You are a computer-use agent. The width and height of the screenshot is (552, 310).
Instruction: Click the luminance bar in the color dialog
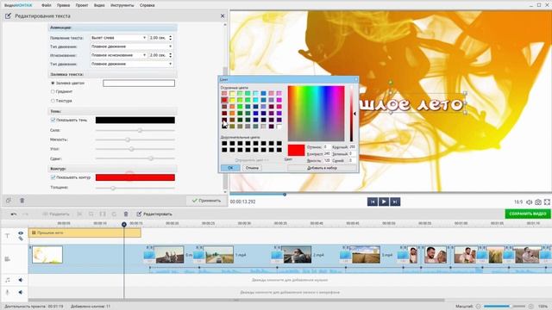click(x=351, y=114)
